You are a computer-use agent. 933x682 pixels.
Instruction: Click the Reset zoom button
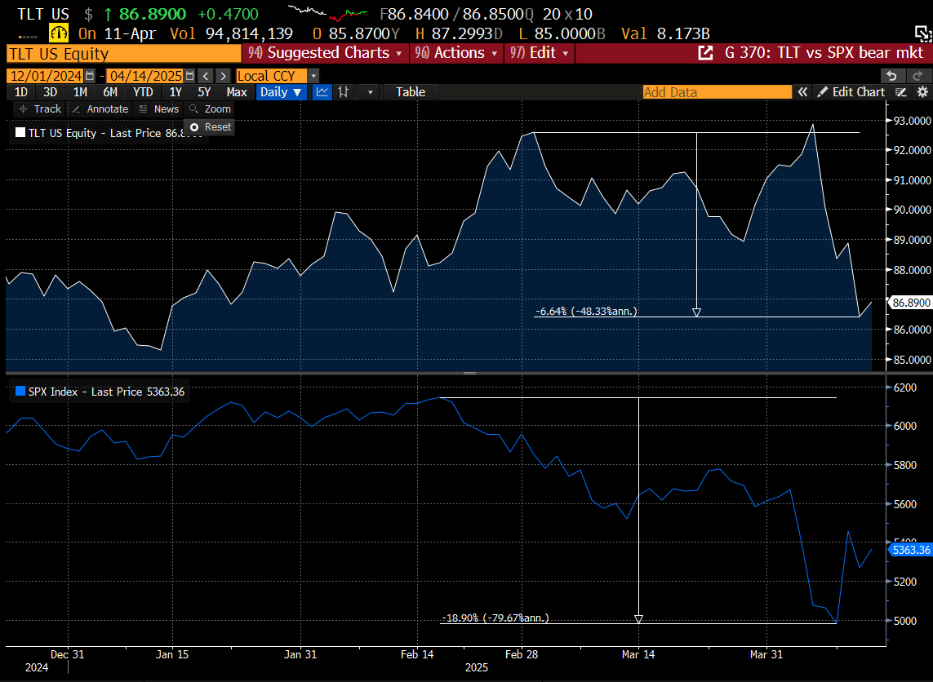tap(210, 127)
